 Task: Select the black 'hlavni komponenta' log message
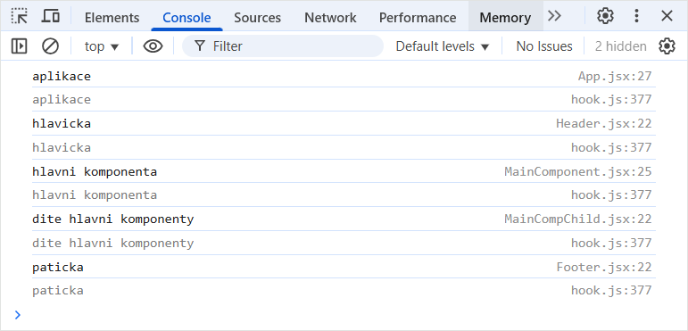pyautogui.click(x=95, y=171)
